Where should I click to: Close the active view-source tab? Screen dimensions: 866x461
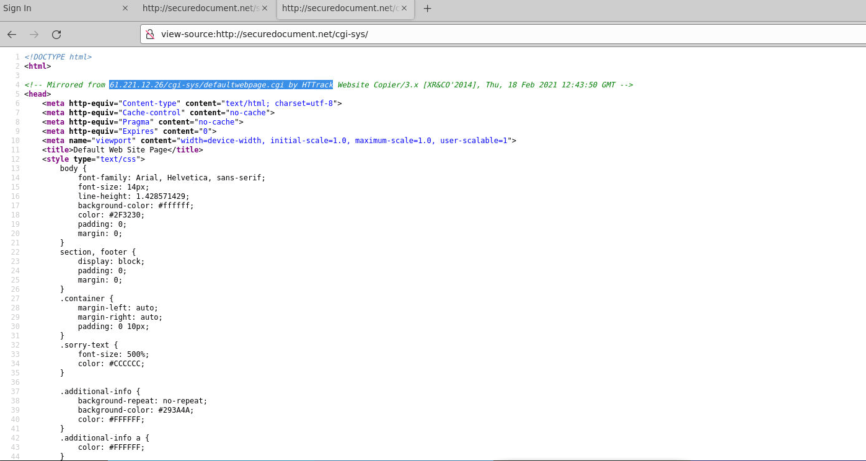(404, 9)
